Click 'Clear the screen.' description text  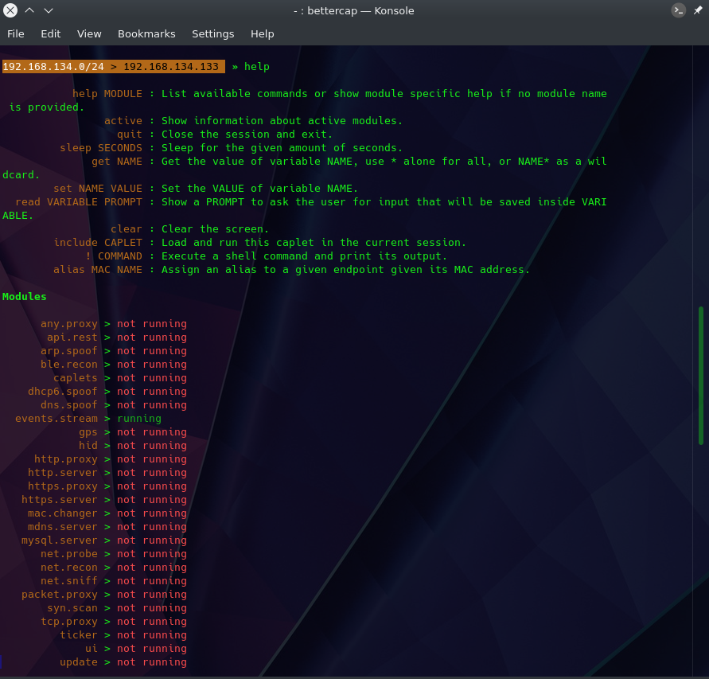215,229
